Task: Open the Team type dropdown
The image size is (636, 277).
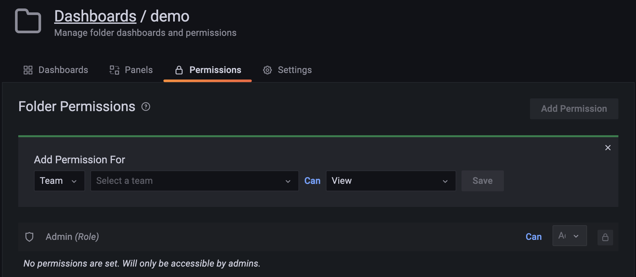Action: tap(59, 181)
